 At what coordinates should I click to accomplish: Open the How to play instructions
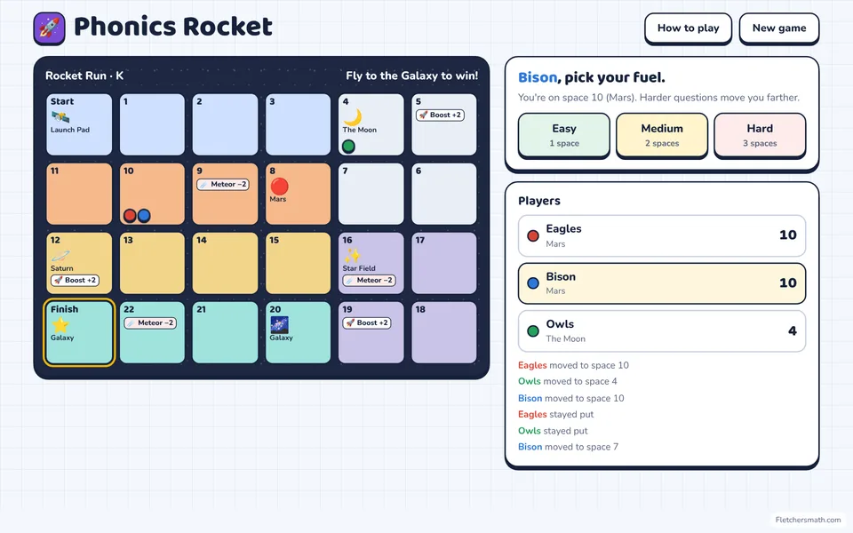click(x=688, y=28)
